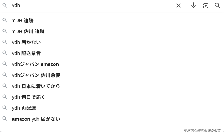Select suggestion 'ydh 配送業者'

(26, 53)
